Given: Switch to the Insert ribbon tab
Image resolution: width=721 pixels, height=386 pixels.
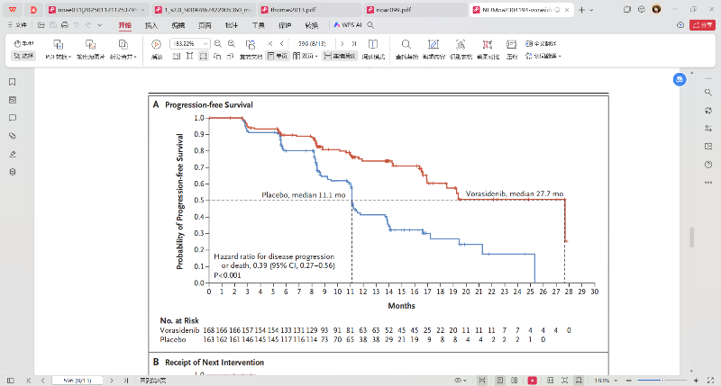Looking at the screenshot, I should tap(151, 25).
